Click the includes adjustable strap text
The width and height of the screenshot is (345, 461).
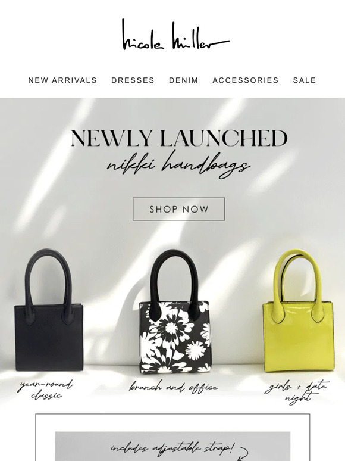172,448
